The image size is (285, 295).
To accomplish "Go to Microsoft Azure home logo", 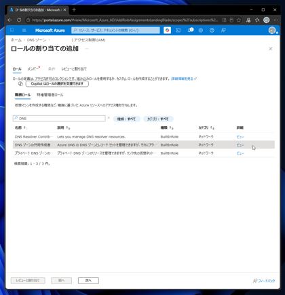I will [x=50, y=31].
